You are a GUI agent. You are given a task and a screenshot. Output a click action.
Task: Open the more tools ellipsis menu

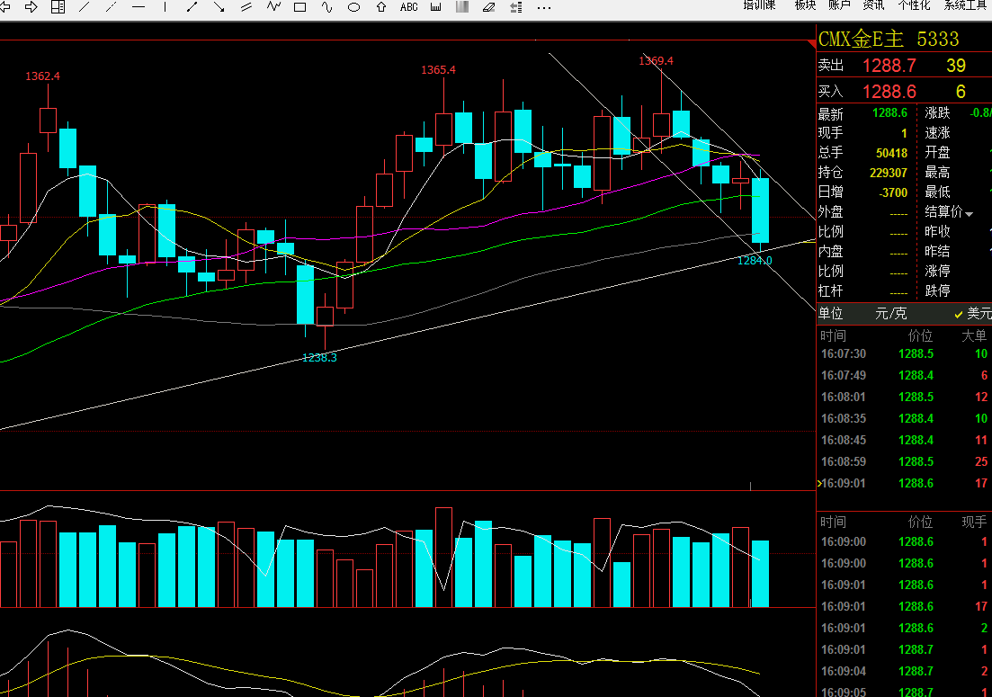pyautogui.click(x=544, y=7)
